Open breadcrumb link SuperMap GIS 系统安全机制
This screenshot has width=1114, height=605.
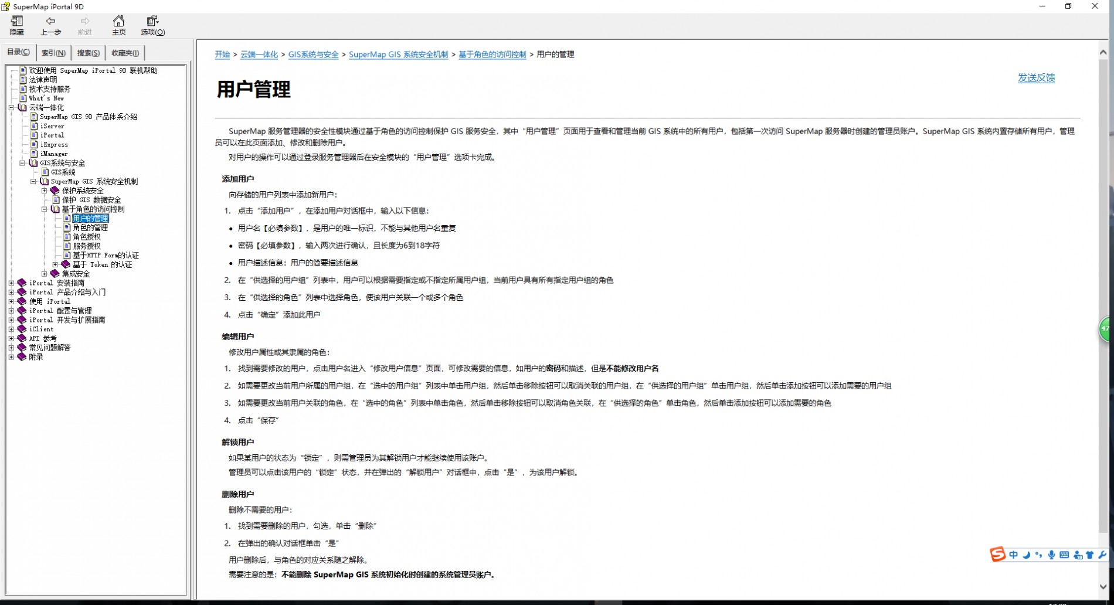click(398, 55)
